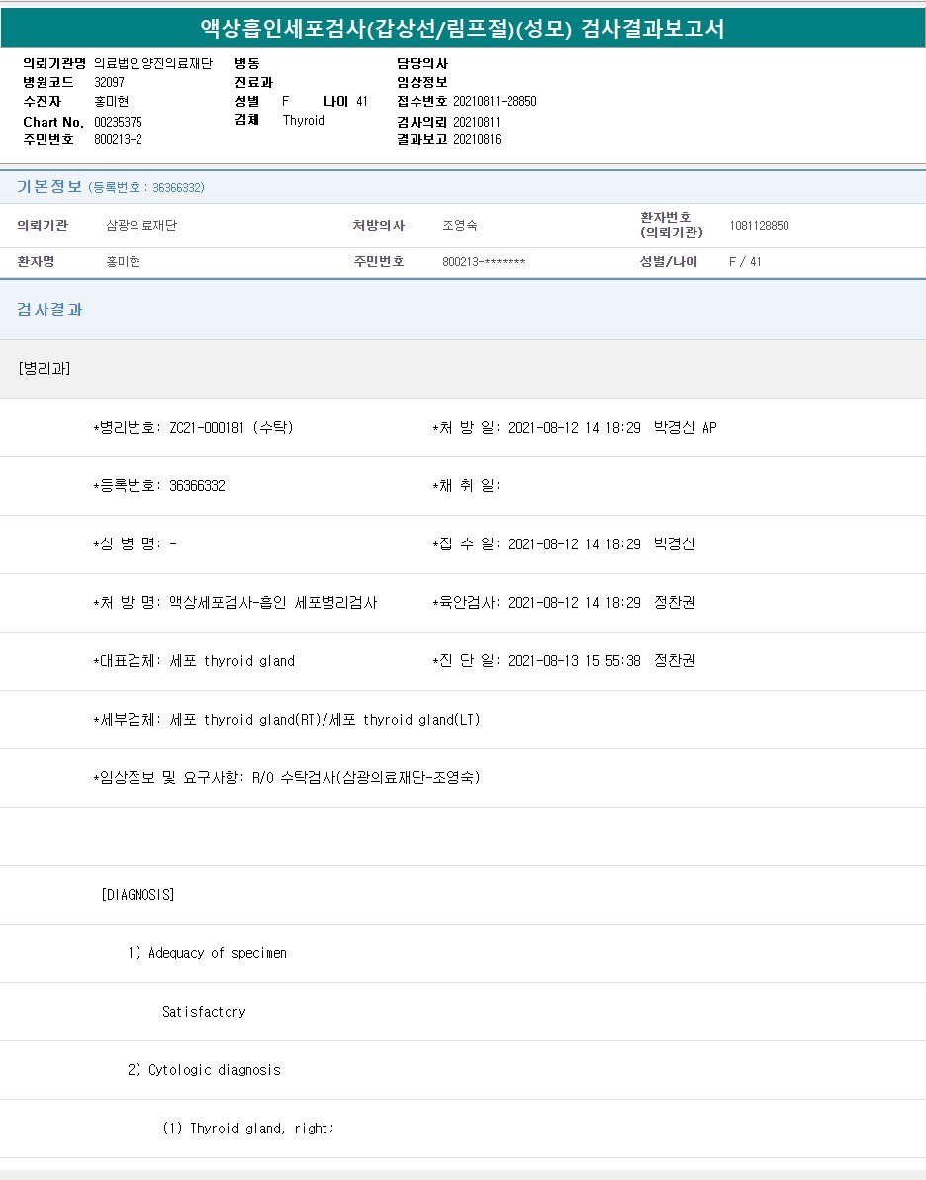Screen dimensions: 926x1180
Task: Click the [DIAGNOSIS] heading
Action: pyautogui.click(x=138, y=895)
